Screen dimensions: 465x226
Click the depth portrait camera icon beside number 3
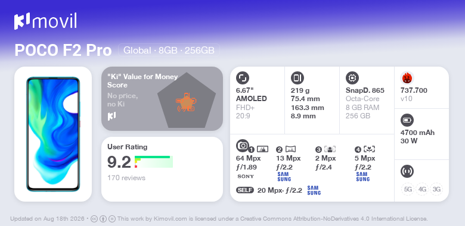[330, 149]
